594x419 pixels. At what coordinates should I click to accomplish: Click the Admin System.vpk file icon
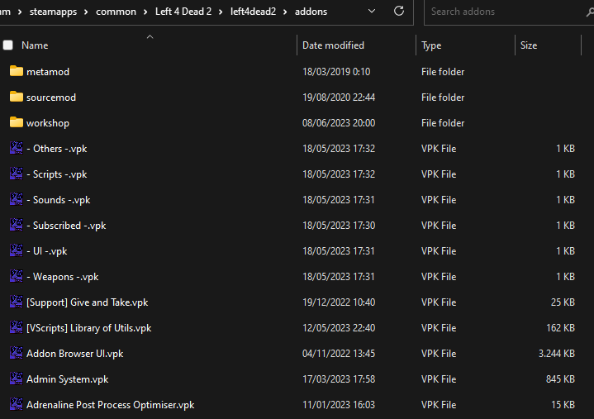[x=17, y=379]
